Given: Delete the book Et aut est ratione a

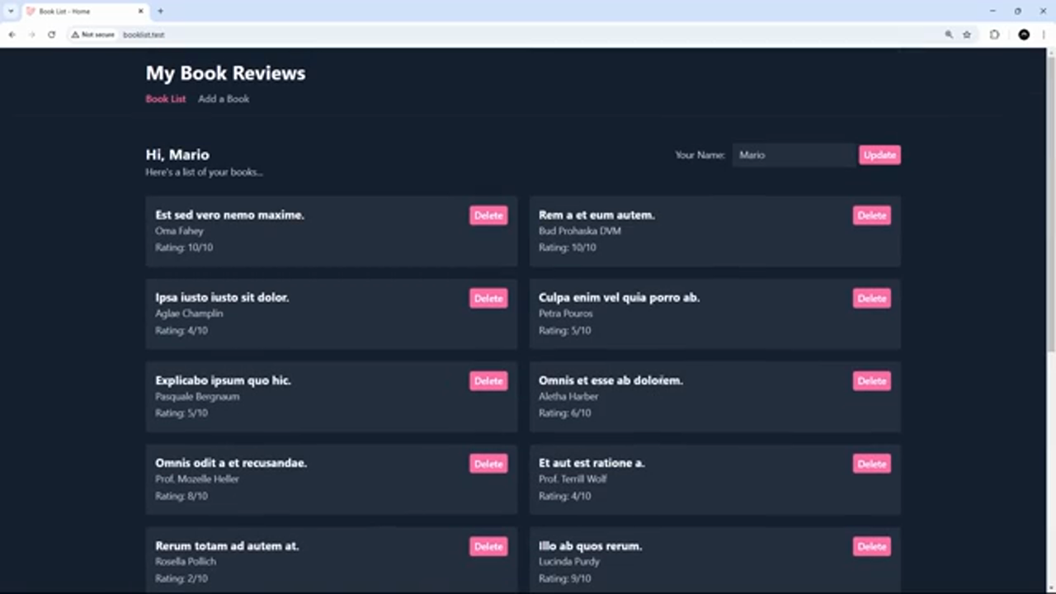Looking at the screenshot, I should [x=871, y=464].
